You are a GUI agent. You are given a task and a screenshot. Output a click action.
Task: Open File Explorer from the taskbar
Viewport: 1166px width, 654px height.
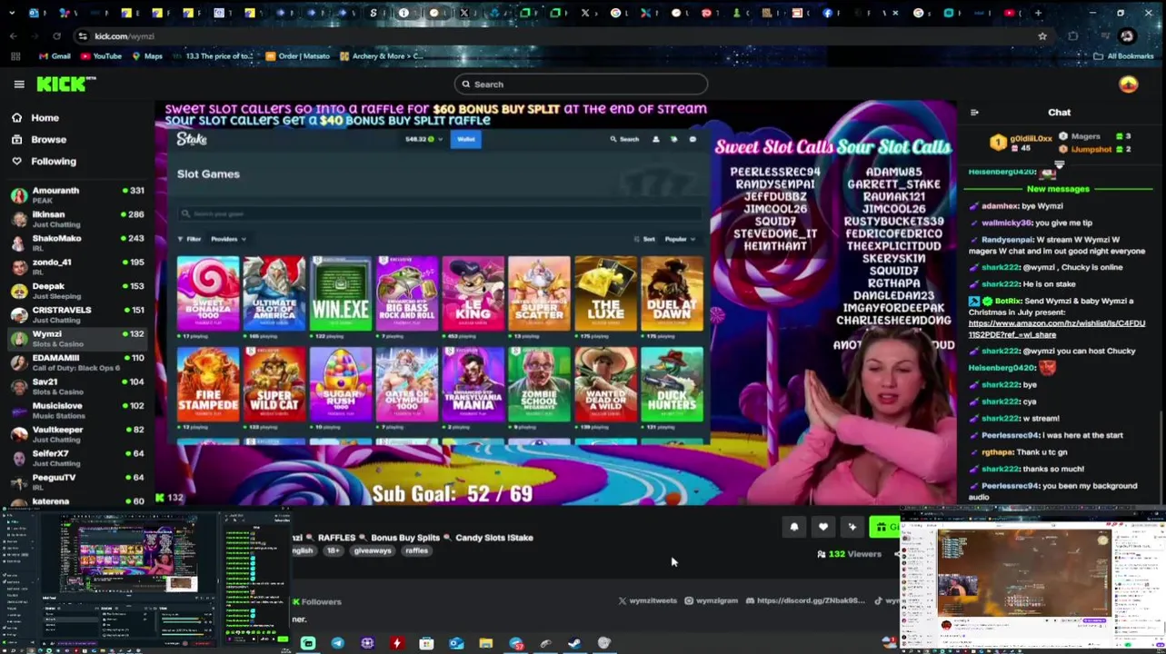pos(486,643)
